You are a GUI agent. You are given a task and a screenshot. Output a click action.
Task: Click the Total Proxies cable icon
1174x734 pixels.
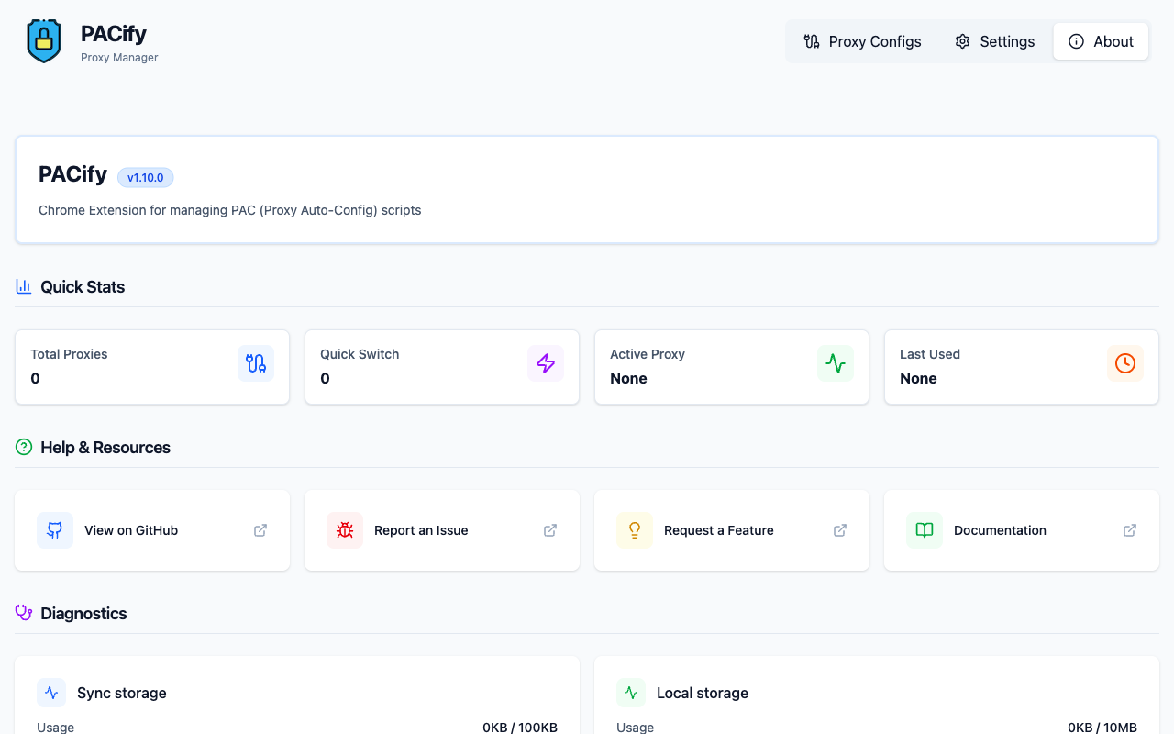(x=256, y=363)
